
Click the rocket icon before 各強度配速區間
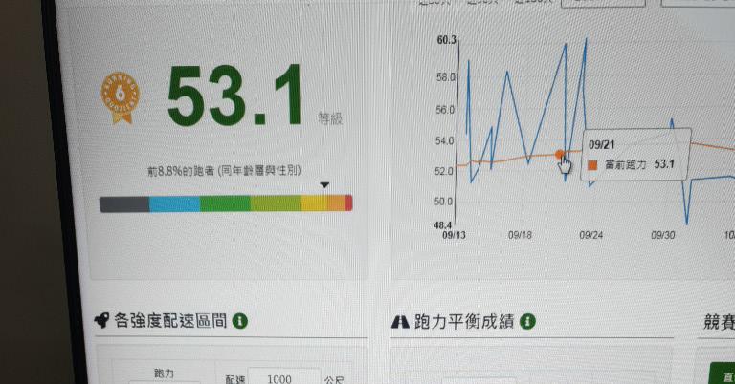click(101, 320)
